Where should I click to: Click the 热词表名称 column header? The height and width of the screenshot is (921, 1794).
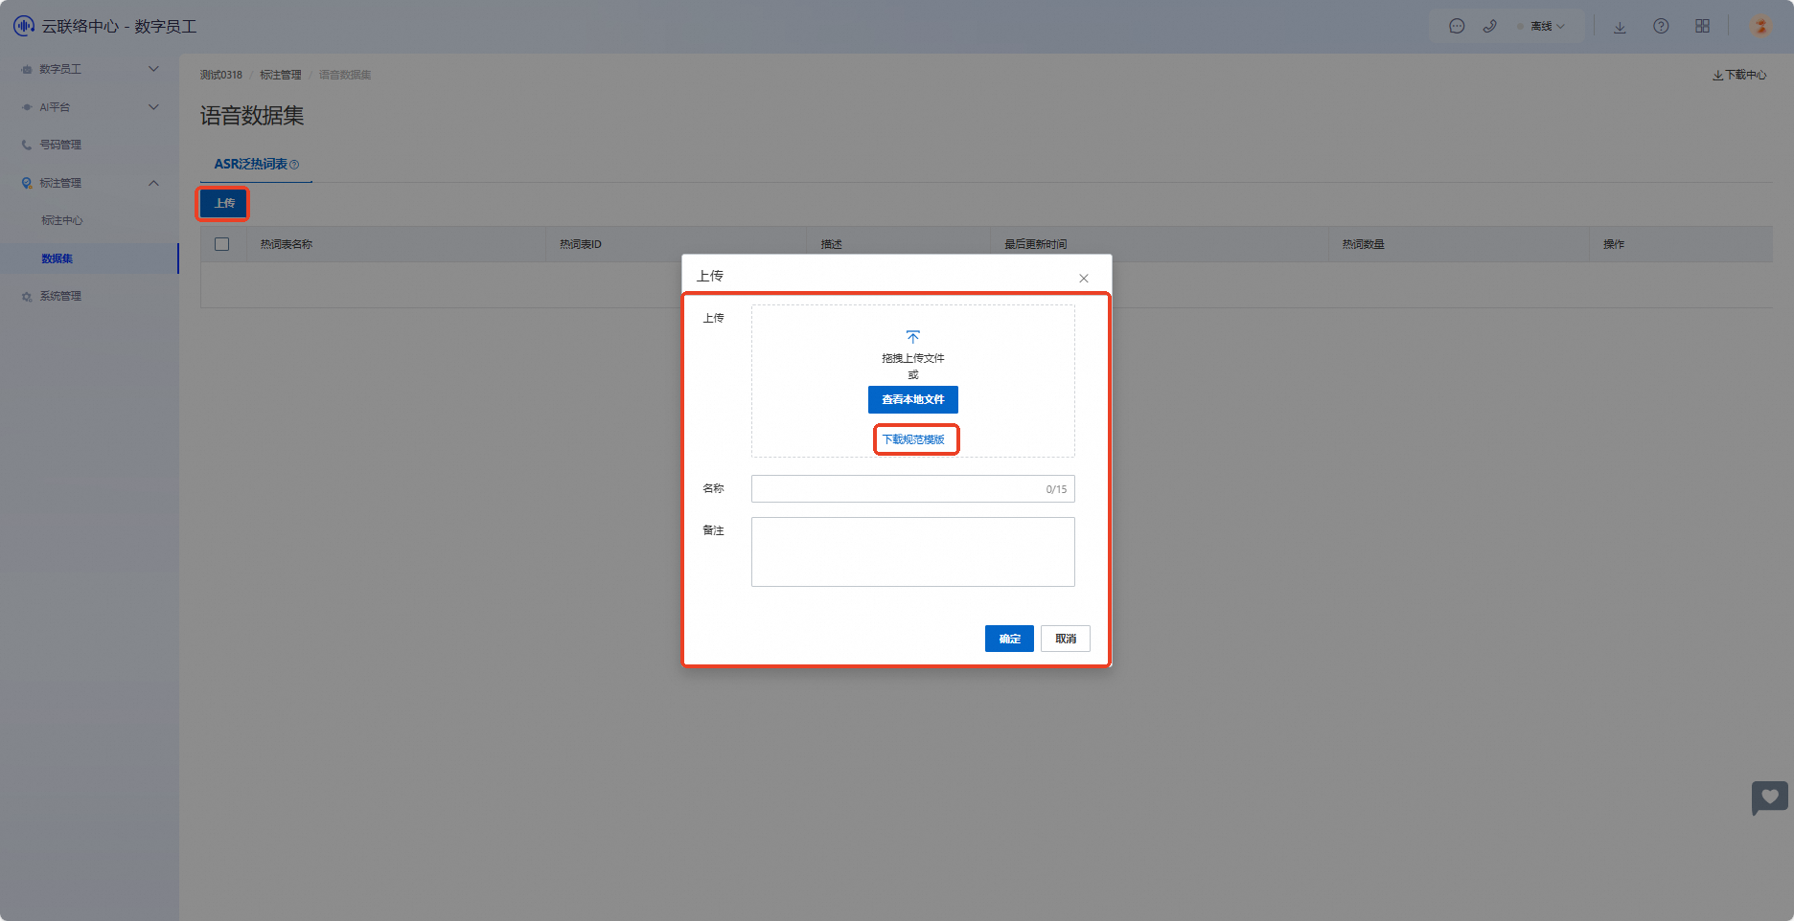(287, 244)
